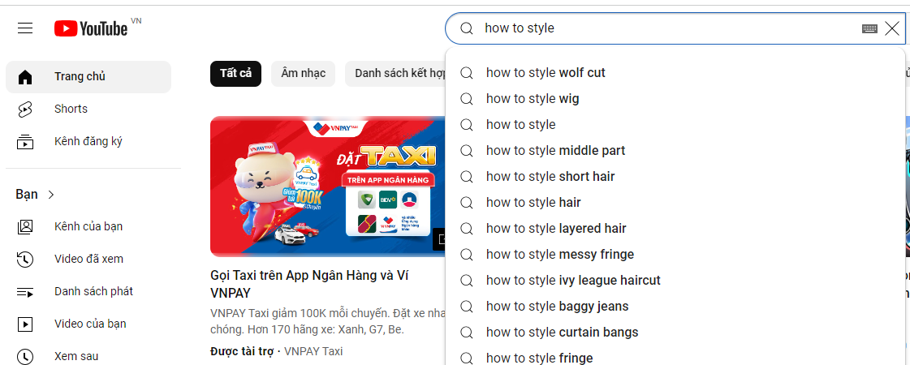Select the Danh sách kết hợp chip
The width and height of the screenshot is (910, 365).
396,74
